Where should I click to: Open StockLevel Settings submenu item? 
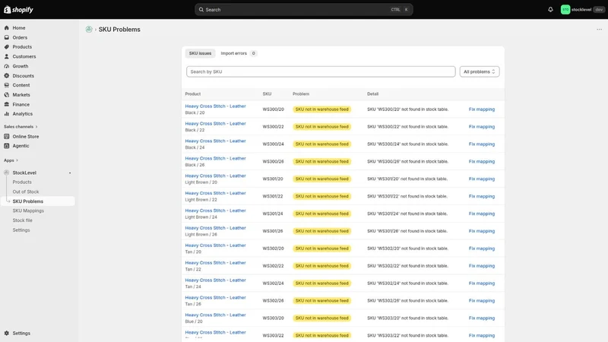click(21, 230)
